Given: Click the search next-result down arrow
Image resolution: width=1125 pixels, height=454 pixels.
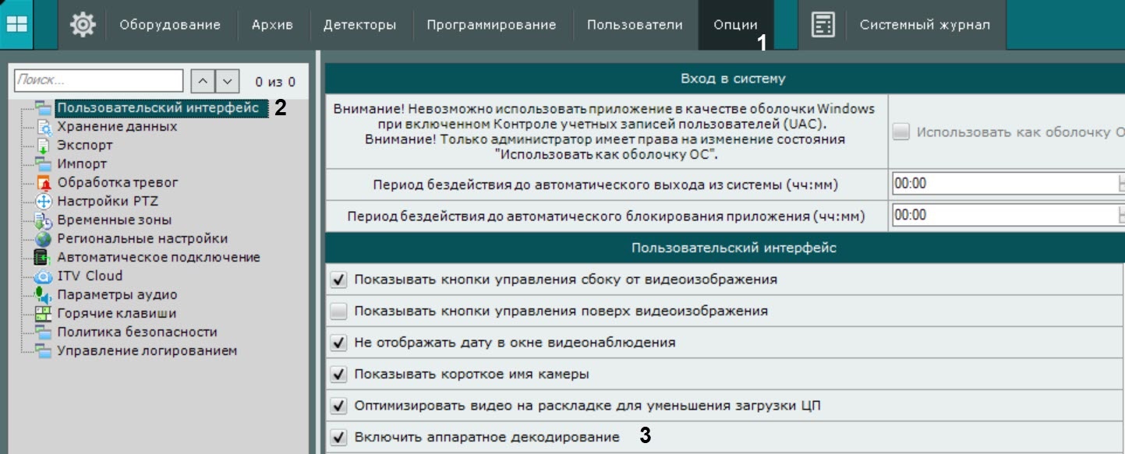Looking at the screenshot, I should pyautogui.click(x=227, y=81).
